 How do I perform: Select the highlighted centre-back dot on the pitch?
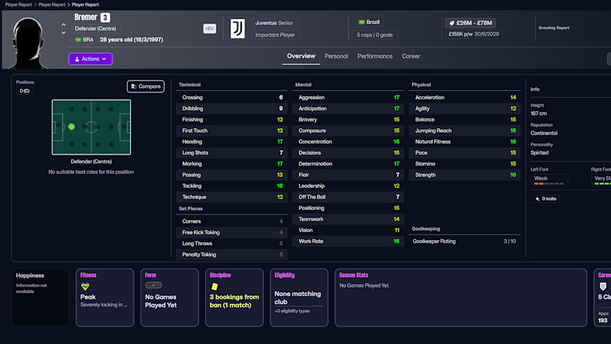tap(71, 126)
